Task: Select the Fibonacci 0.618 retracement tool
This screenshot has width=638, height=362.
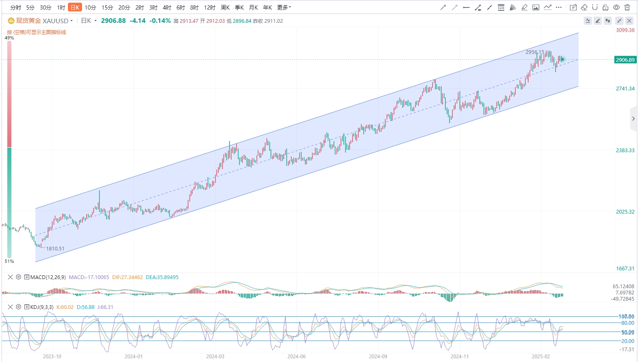Action: 501,7
